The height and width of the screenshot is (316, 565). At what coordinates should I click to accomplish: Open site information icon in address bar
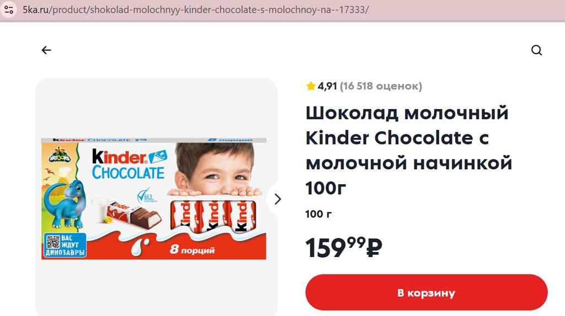9,9
